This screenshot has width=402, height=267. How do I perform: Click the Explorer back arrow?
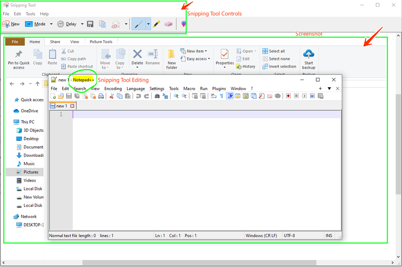tap(12, 84)
